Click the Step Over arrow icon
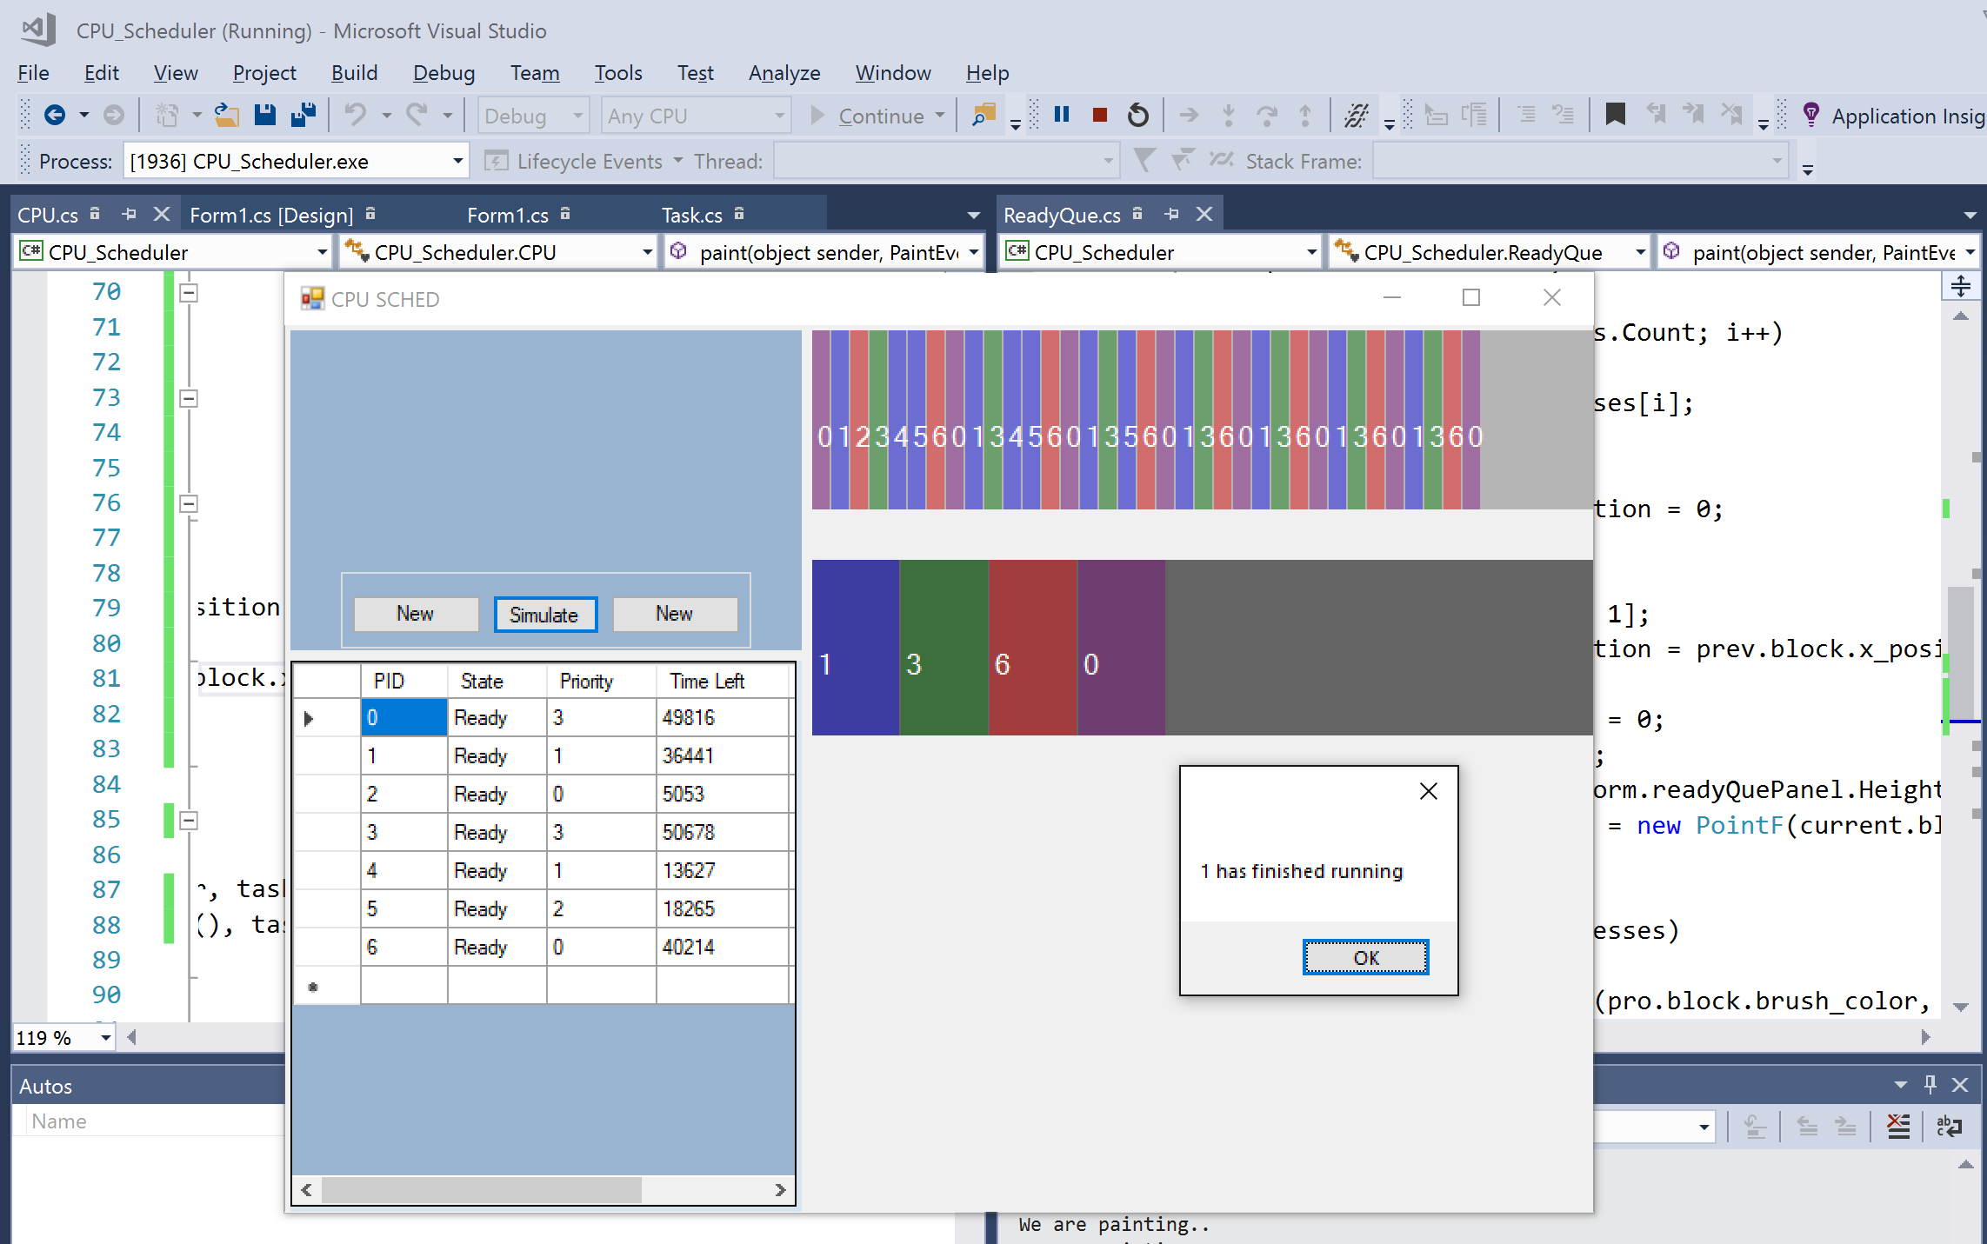This screenshot has height=1244, width=1987. click(x=1266, y=115)
